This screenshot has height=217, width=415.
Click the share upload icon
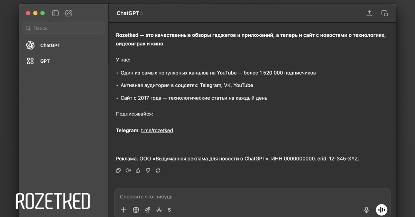pyautogui.click(x=369, y=13)
